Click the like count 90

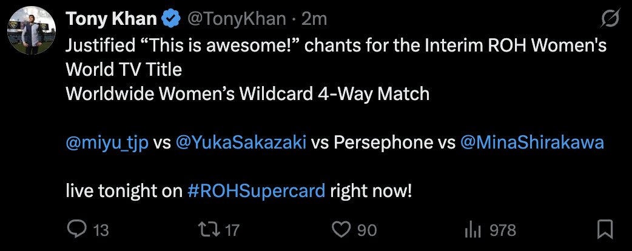(x=367, y=230)
